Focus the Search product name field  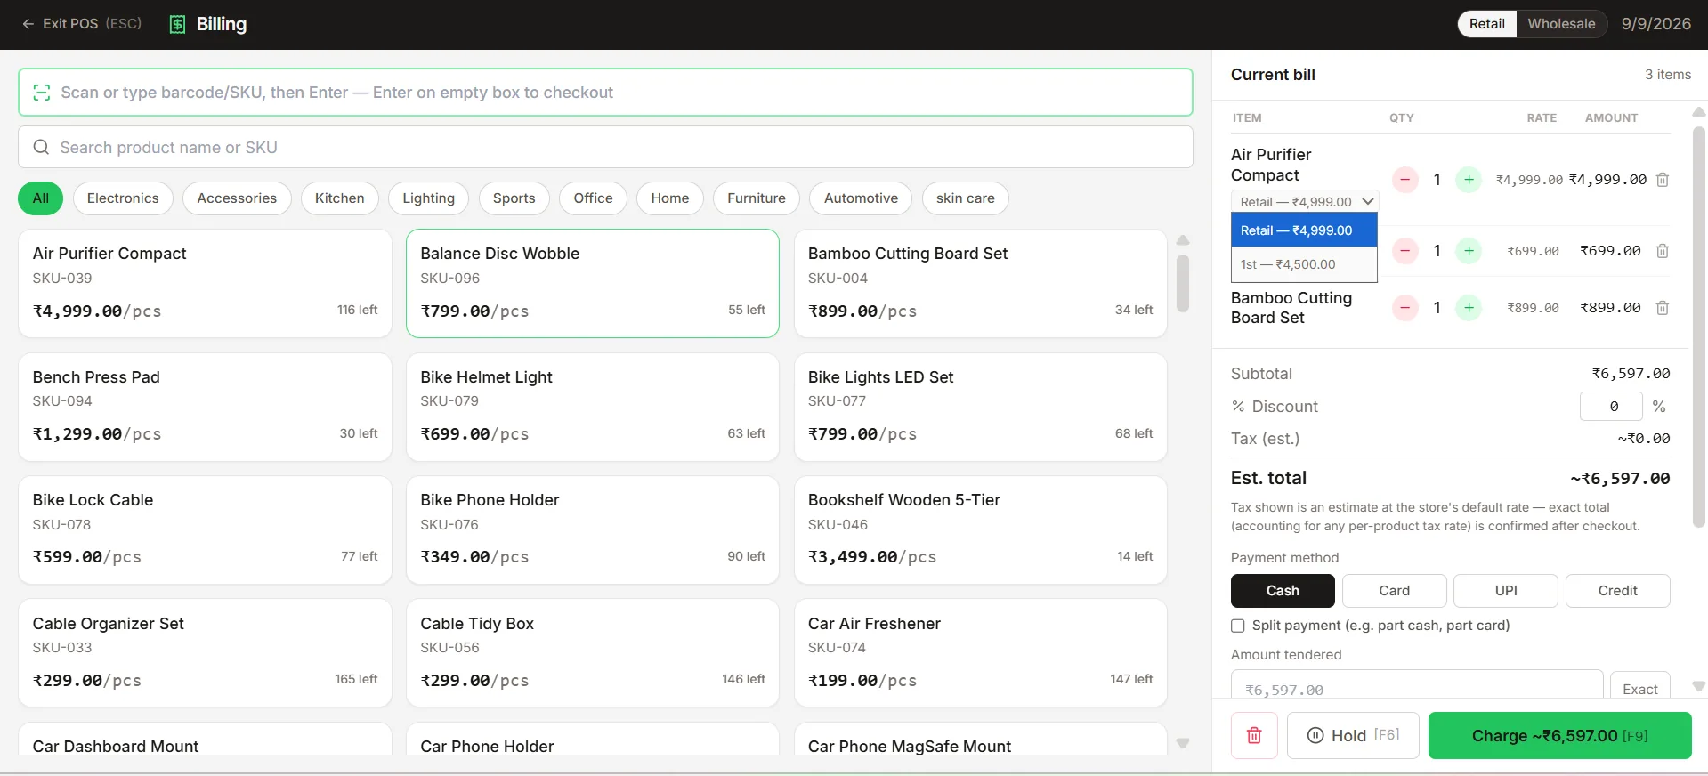tap(605, 147)
